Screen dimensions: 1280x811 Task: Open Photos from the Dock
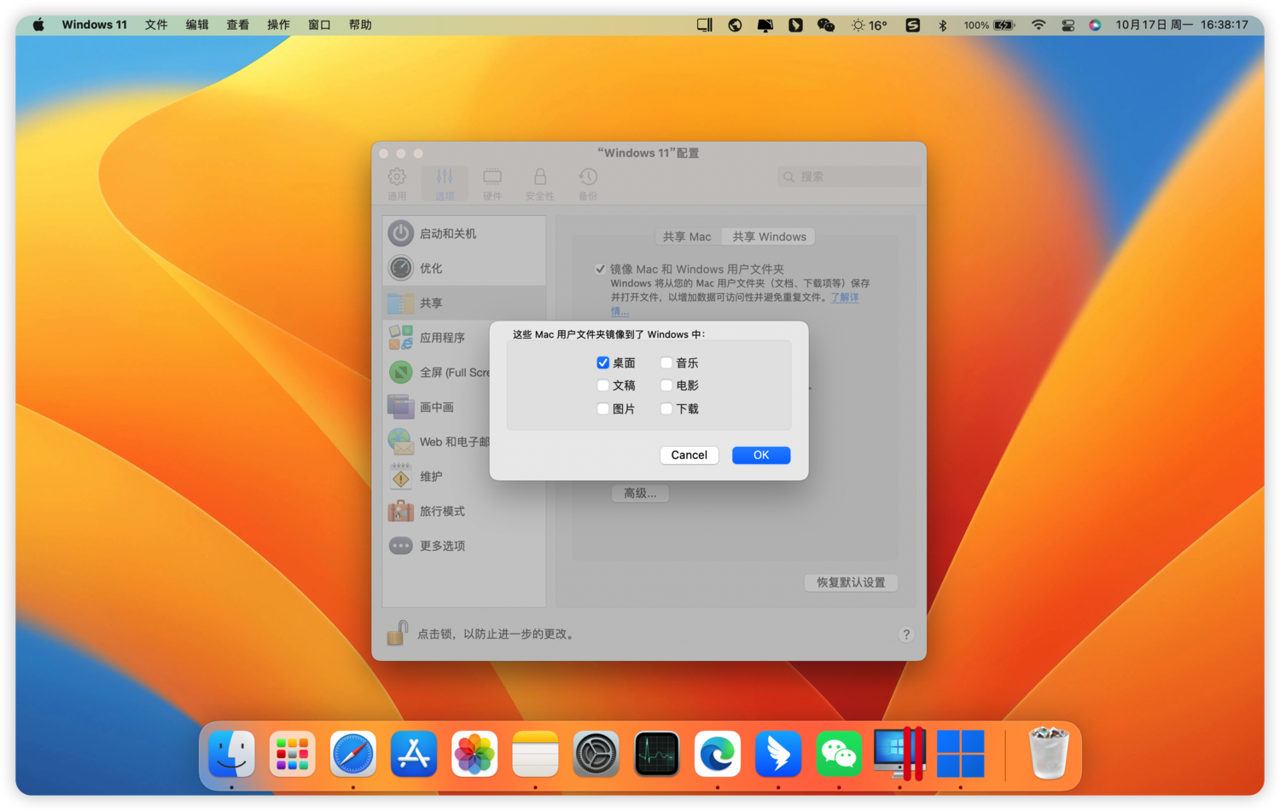(x=474, y=754)
